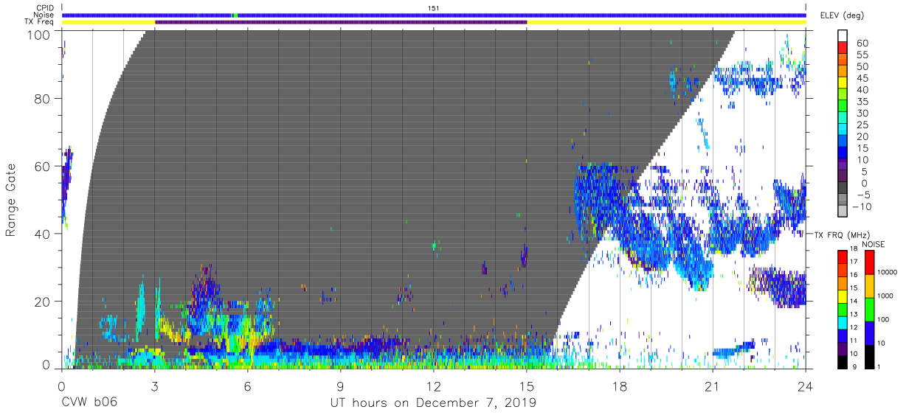Click the y-axis Range Gate label '60'

[44, 166]
